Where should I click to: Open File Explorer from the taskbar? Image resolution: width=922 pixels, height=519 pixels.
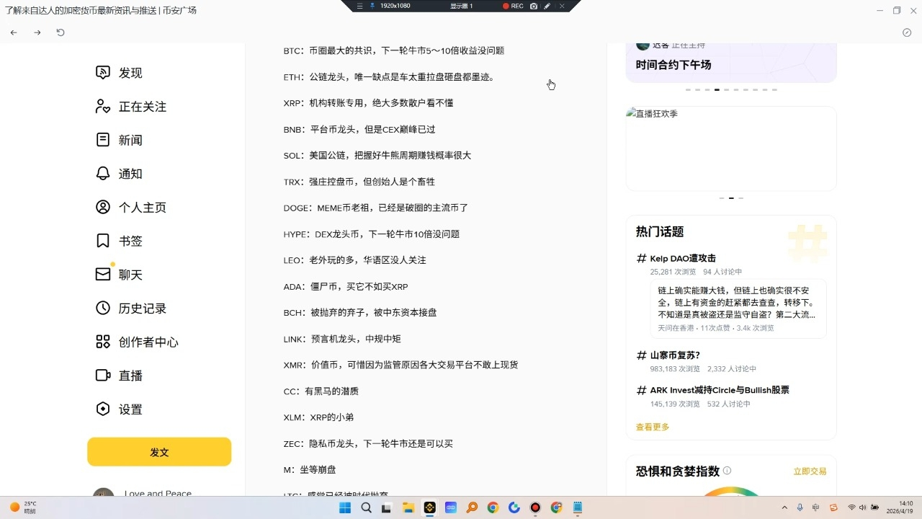408,507
